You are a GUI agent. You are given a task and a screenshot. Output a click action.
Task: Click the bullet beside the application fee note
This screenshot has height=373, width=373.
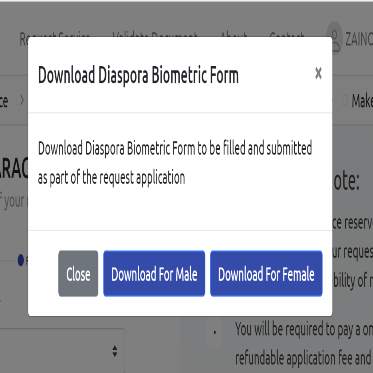(215, 332)
